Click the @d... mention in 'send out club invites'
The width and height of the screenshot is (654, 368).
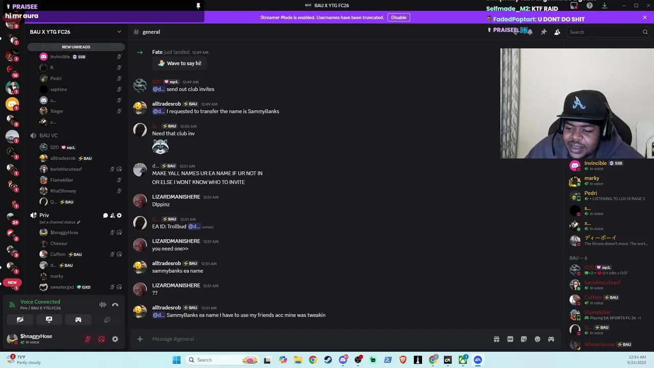158,89
